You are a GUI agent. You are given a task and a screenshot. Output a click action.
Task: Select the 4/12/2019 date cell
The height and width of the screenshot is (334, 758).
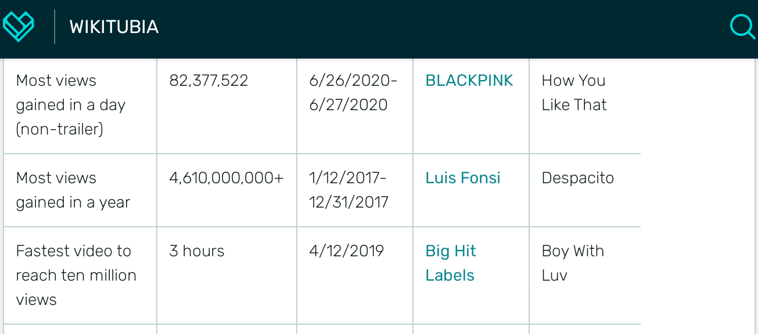(x=355, y=275)
